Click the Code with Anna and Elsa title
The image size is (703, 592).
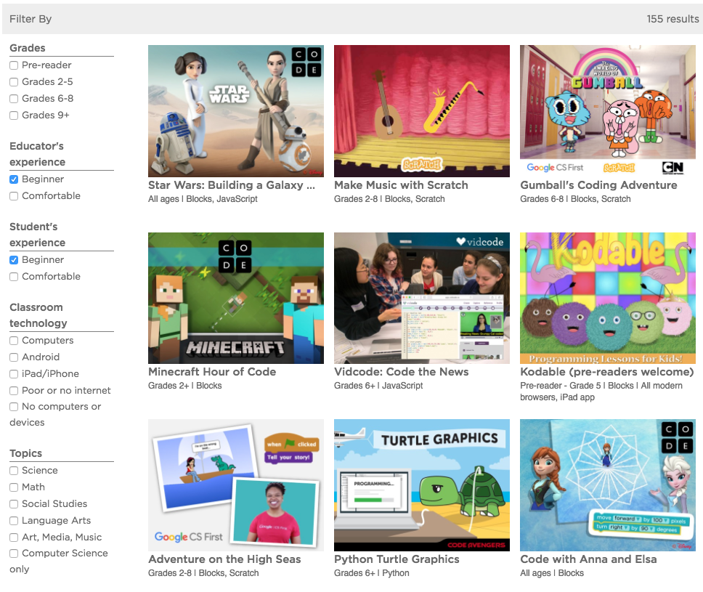[588, 559]
